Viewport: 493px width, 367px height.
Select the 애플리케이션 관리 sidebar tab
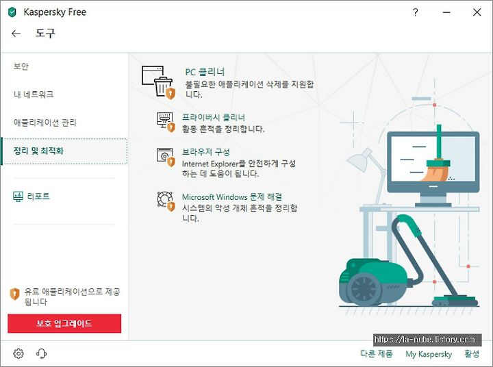click(45, 123)
